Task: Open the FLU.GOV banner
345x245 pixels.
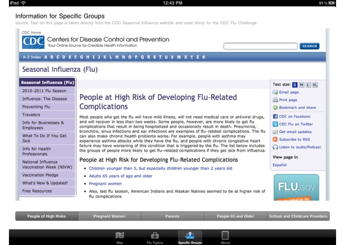Action: [x=296, y=187]
